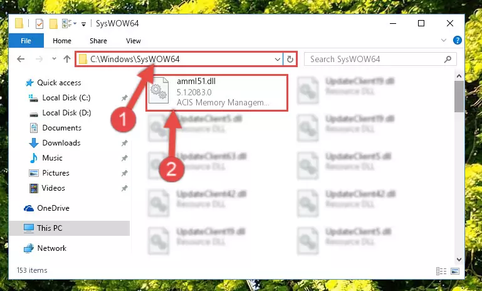
Task: Click the pin icon next to Downloads
Action: tap(124, 143)
